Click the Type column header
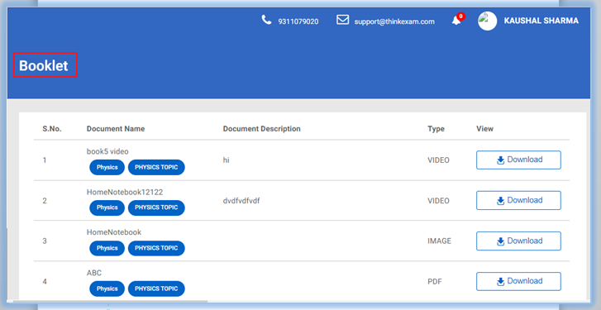601x310 pixels. point(436,129)
